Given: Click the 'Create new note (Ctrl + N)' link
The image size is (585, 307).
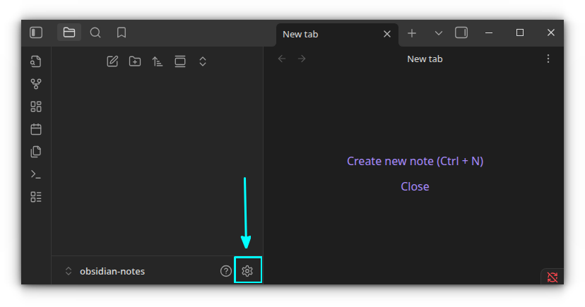Looking at the screenshot, I should pos(415,161).
